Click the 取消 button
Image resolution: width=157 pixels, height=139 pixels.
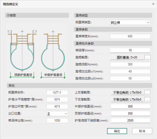click(142, 131)
